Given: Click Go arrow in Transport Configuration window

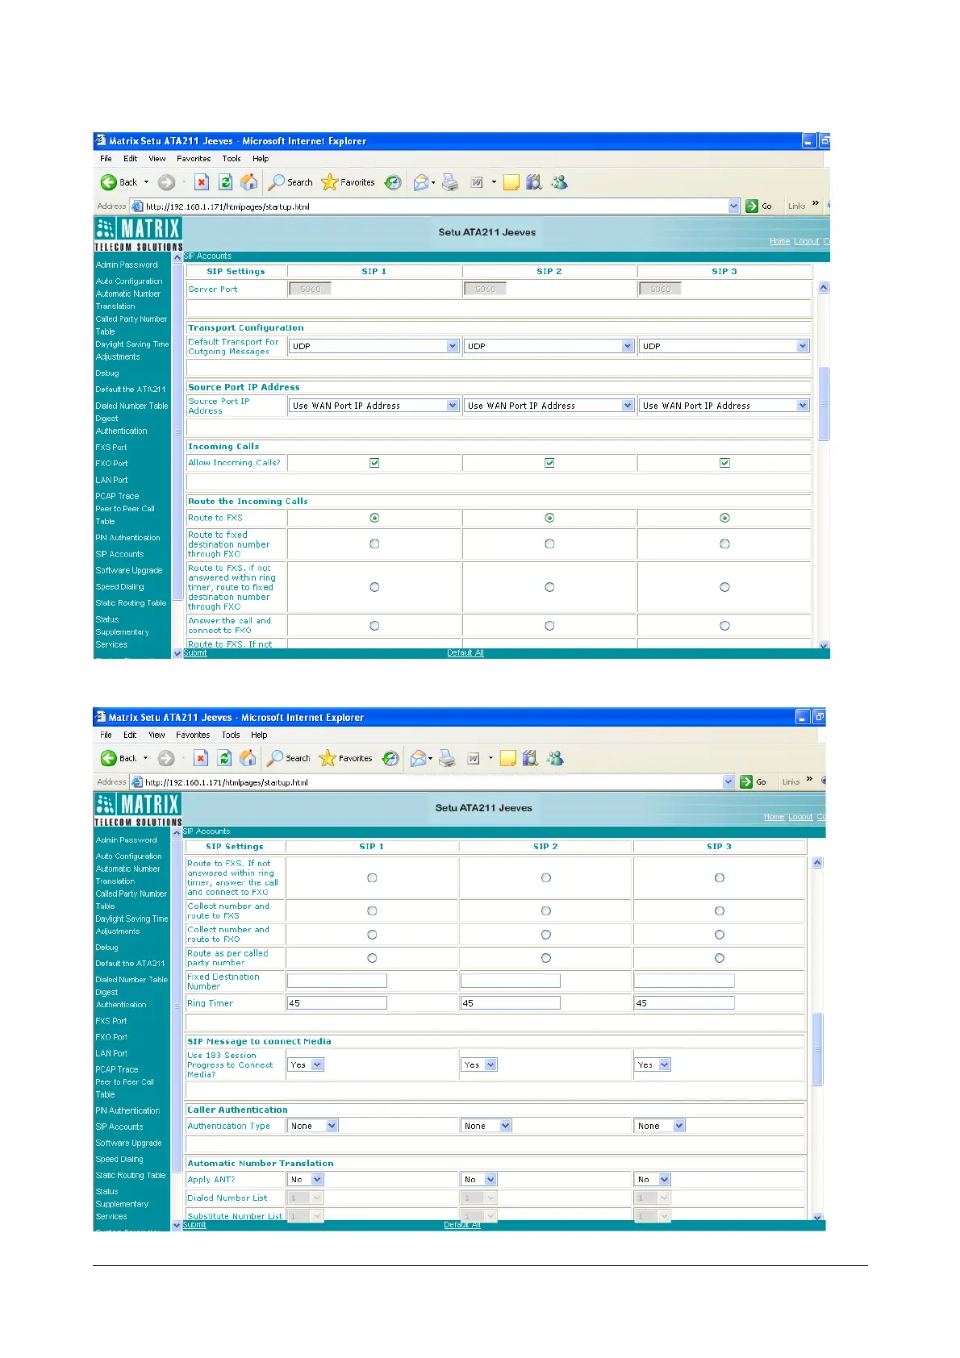Looking at the screenshot, I should pyautogui.click(x=752, y=206).
